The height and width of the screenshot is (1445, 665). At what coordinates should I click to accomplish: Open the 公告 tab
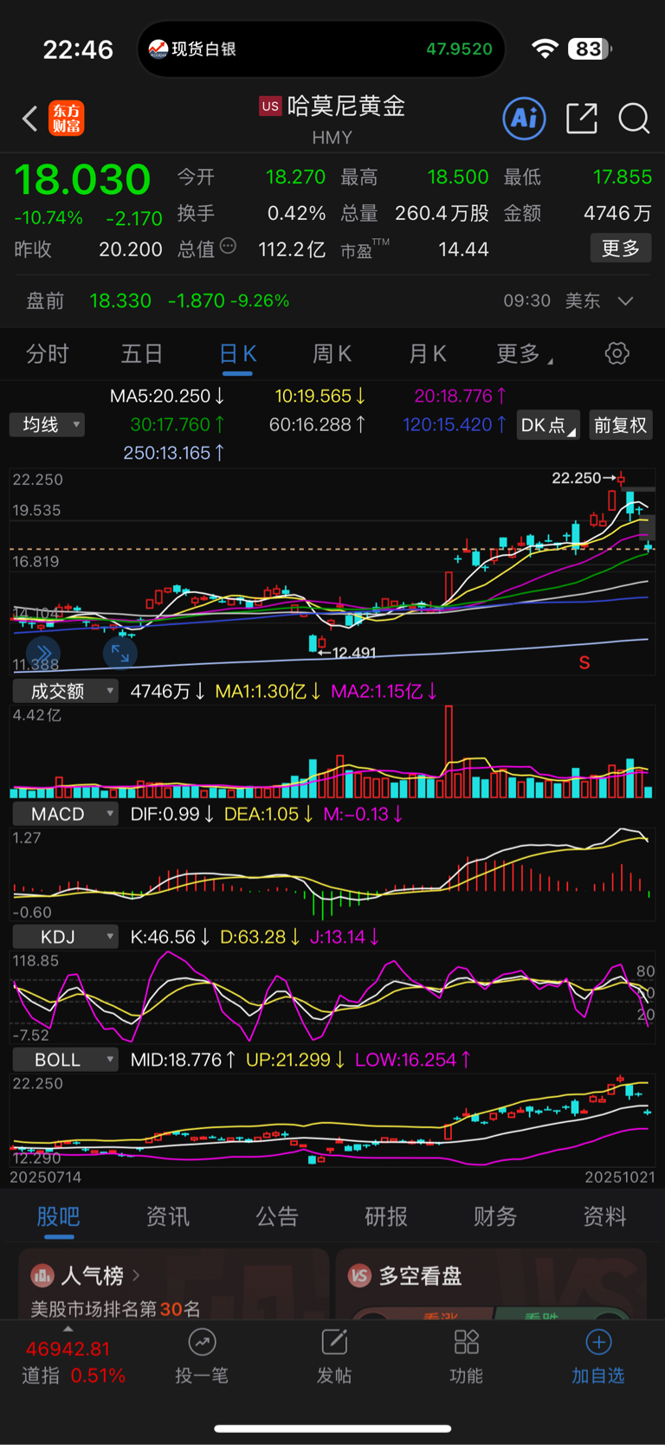tap(277, 1216)
